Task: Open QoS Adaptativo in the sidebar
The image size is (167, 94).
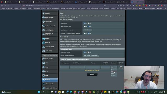Action: [x=50, y=30]
